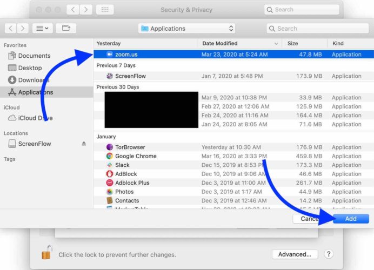Select the Adblock Plus row
This screenshot has width=374, height=270.
pos(233,183)
